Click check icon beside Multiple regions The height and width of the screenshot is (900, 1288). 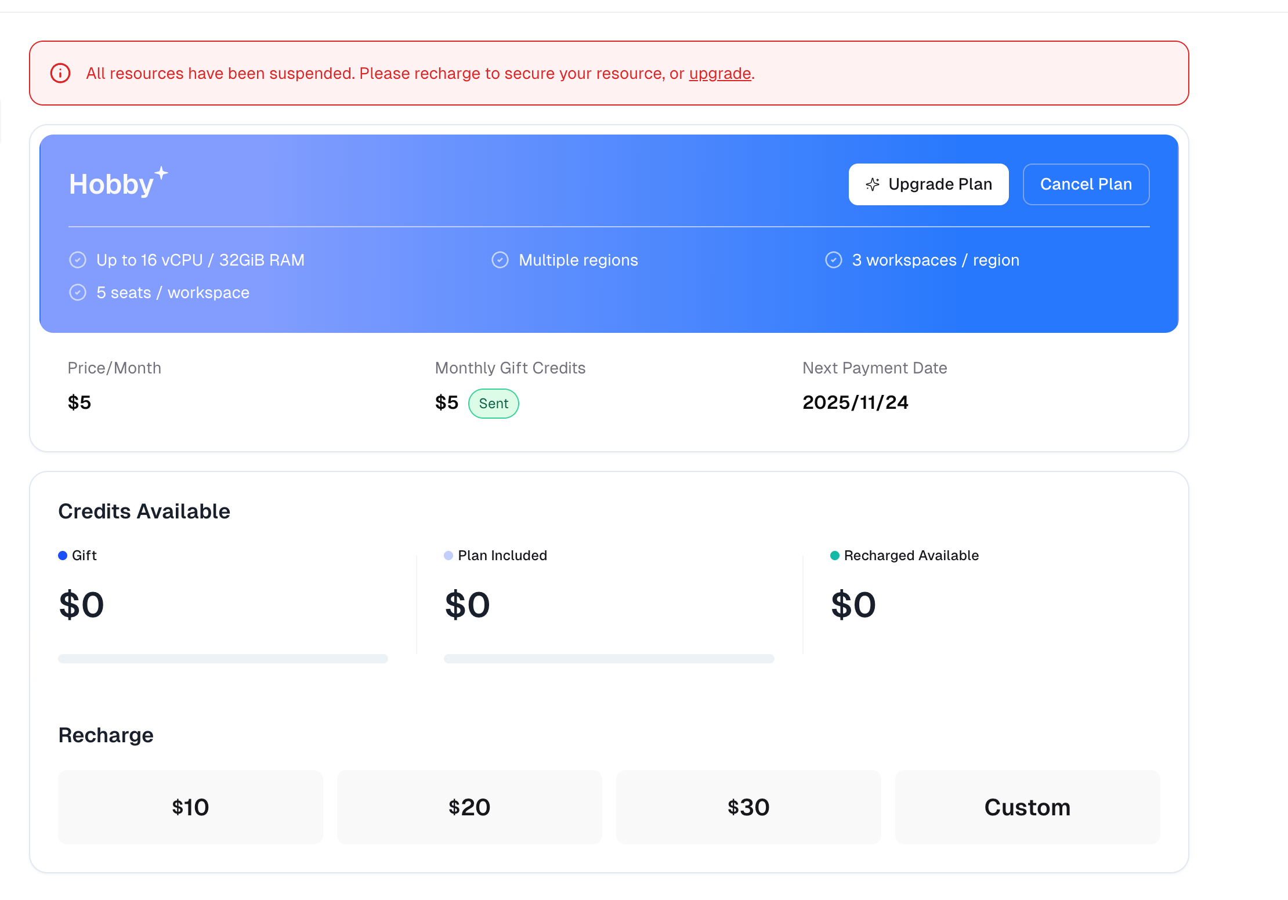(500, 260)
